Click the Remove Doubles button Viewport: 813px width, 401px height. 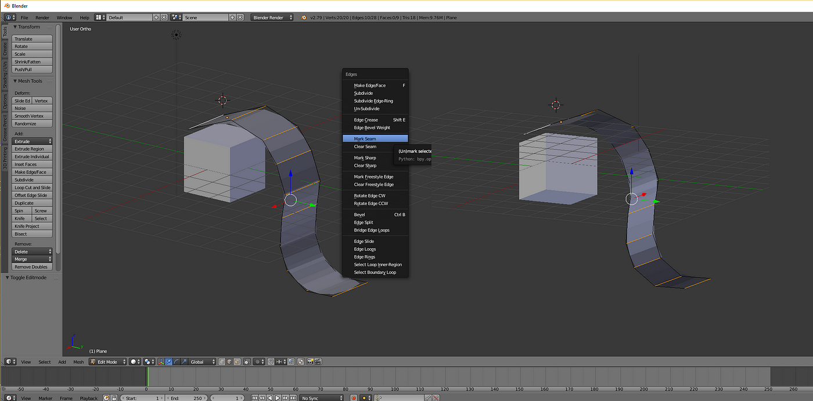(32, 267)
